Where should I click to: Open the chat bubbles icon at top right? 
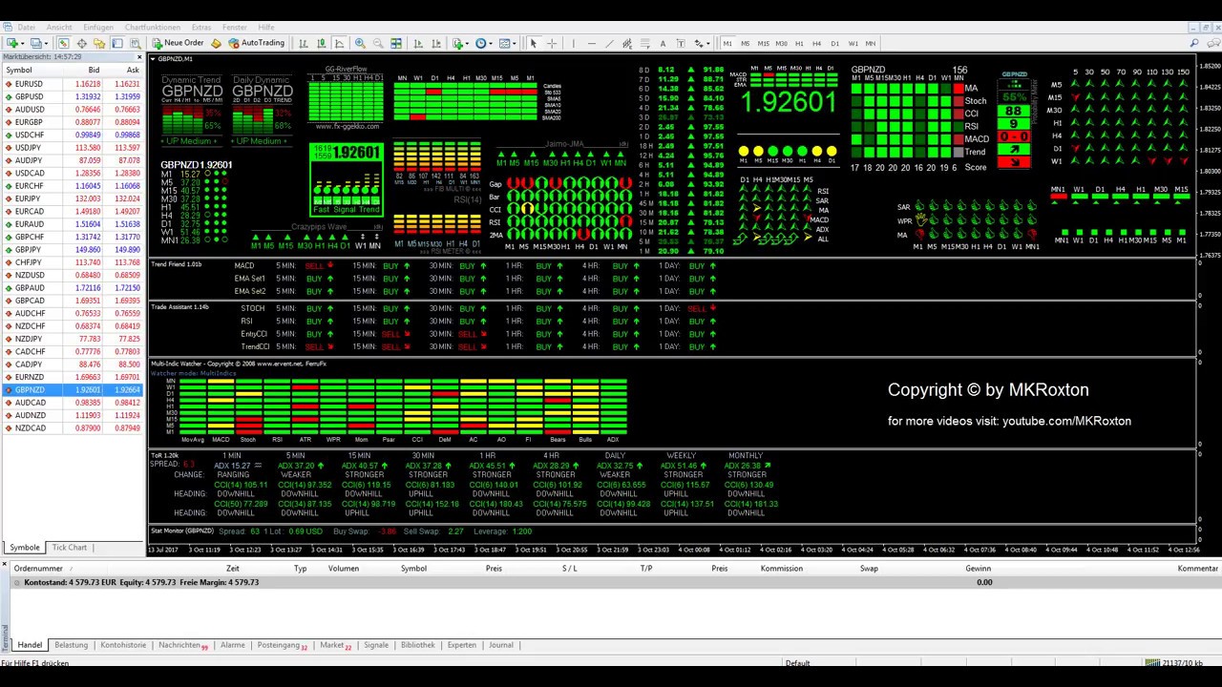click(1212, 43)
